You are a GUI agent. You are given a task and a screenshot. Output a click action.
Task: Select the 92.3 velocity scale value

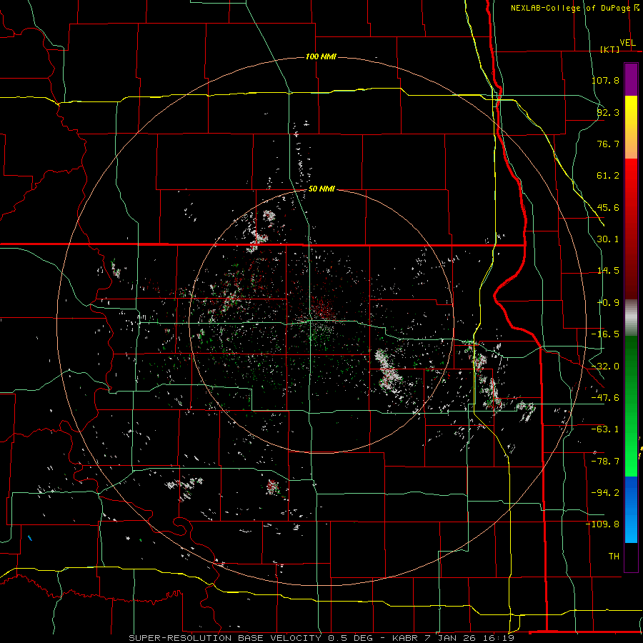tap(608, 112)
